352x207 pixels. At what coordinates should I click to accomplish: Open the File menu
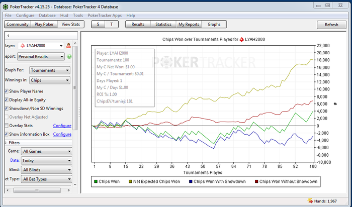click(x=8, y=16)
